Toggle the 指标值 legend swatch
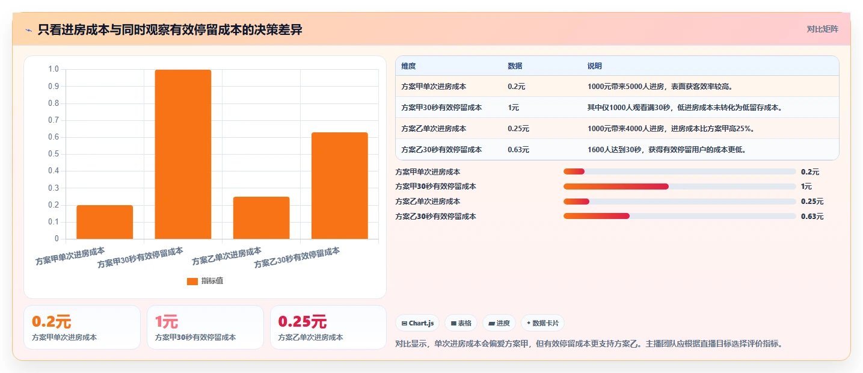The image size is (863, 373). [192, 281]
